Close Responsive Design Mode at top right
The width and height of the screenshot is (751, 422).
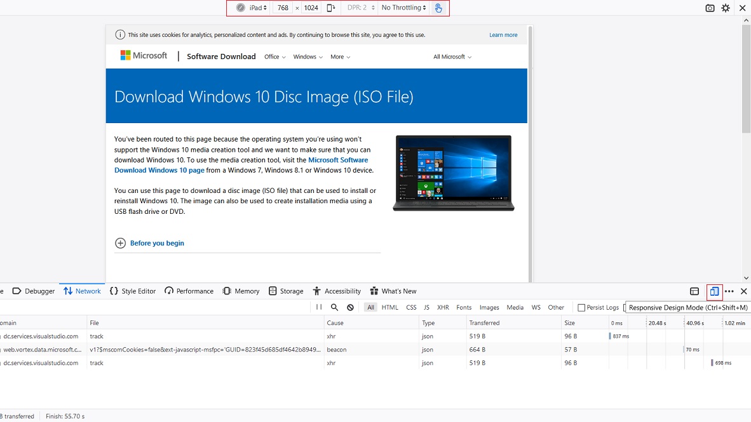tap(742, 8)
